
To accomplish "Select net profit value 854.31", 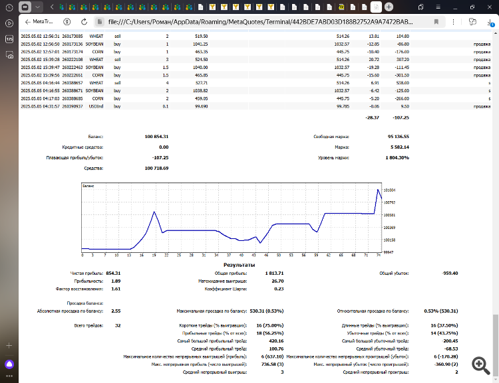I will click(113, 273).
